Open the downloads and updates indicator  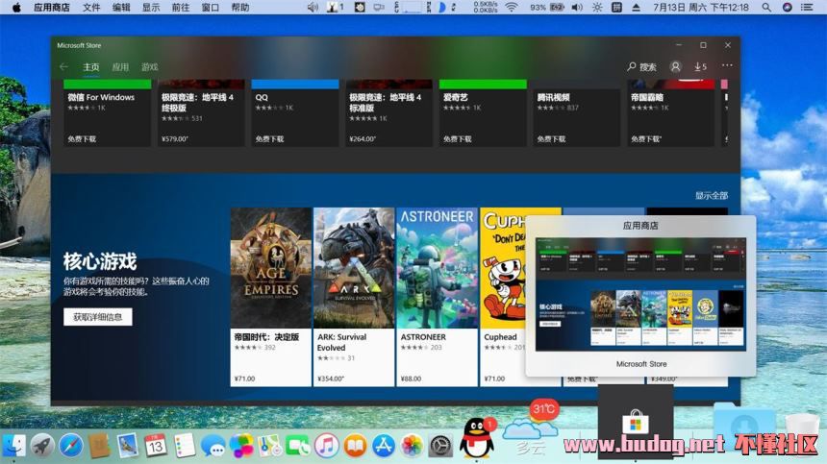click(x=700, y=67)
